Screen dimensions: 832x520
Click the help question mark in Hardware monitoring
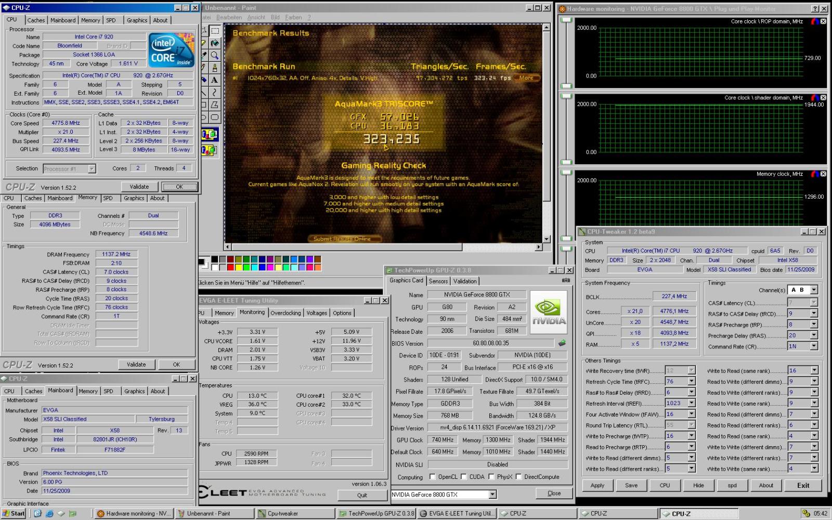(815, 9)
